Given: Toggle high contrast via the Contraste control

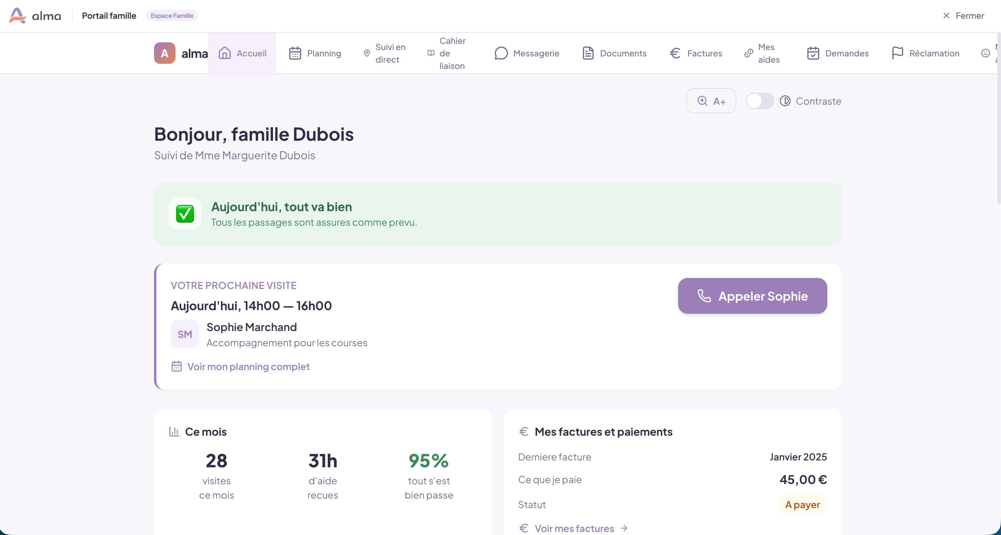Looking at the screenshot, I should pyautogui.click(x=810, y=101).
